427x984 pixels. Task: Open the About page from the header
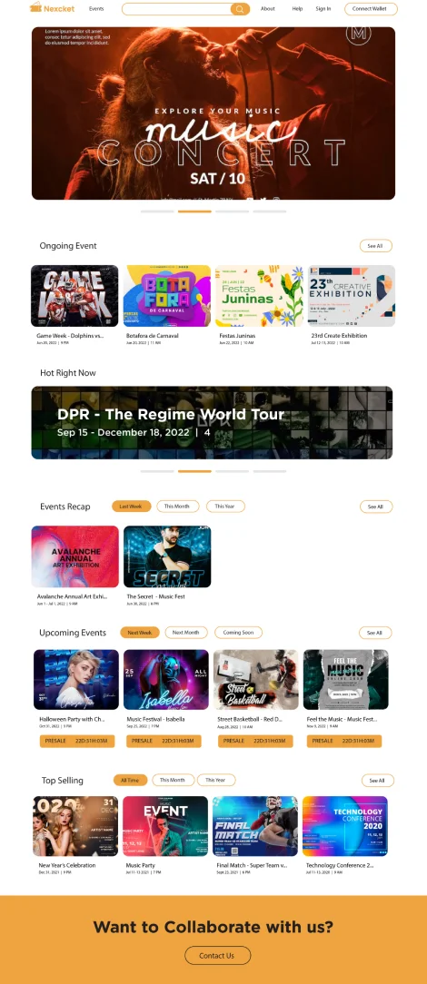(x=268, y=9)
